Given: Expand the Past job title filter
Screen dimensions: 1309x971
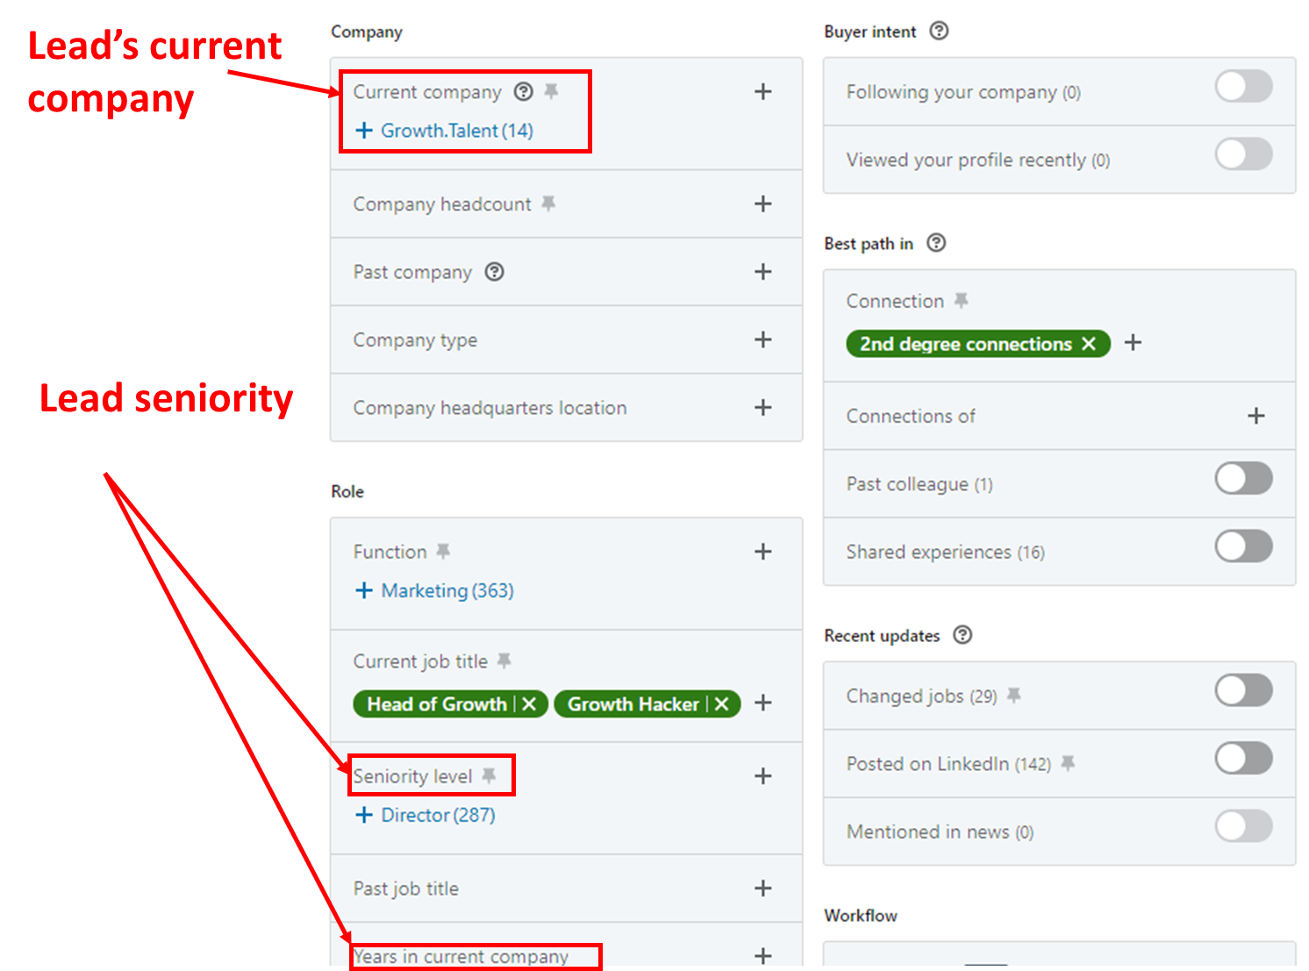Looking at the screenshot, I should point(763,888).
